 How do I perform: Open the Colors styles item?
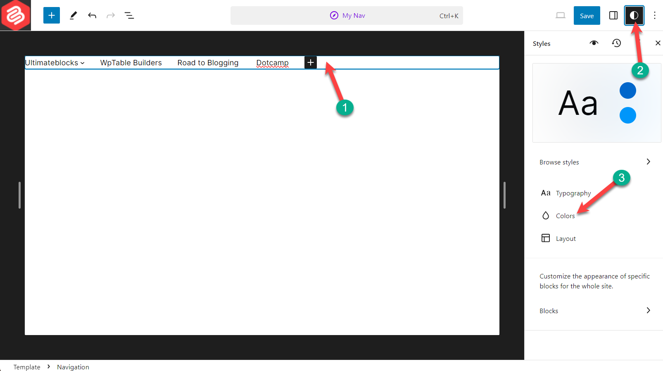click(565, 216)
